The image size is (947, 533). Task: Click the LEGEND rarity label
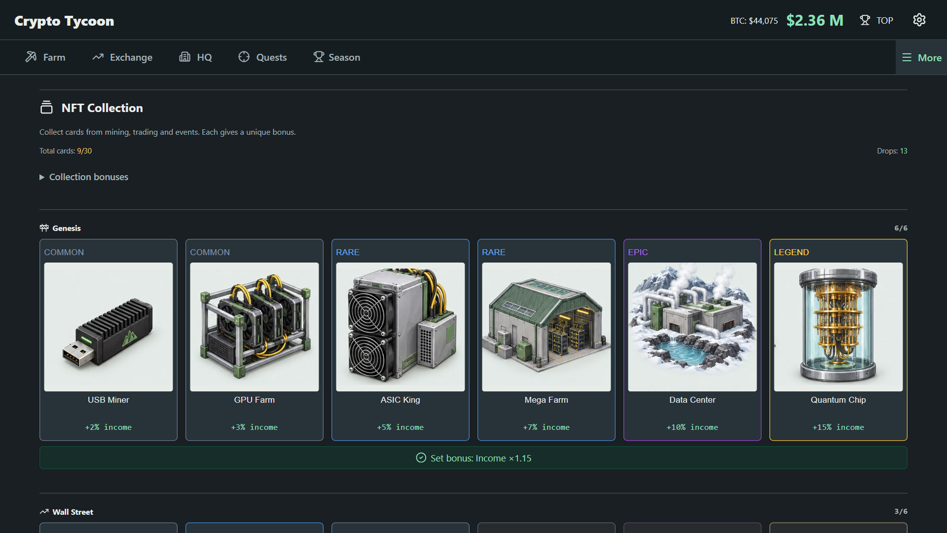[791, 252]
